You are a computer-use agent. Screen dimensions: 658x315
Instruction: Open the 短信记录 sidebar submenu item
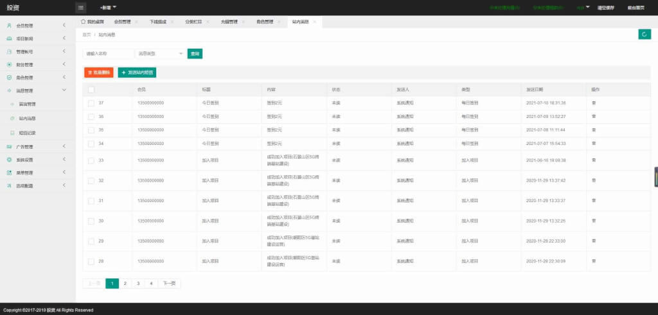pos(27,133)
